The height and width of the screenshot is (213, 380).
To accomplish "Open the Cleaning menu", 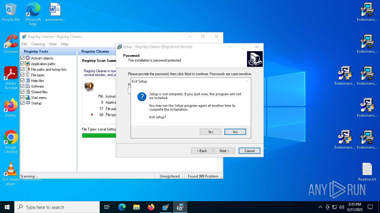I will tap(38, 44).
